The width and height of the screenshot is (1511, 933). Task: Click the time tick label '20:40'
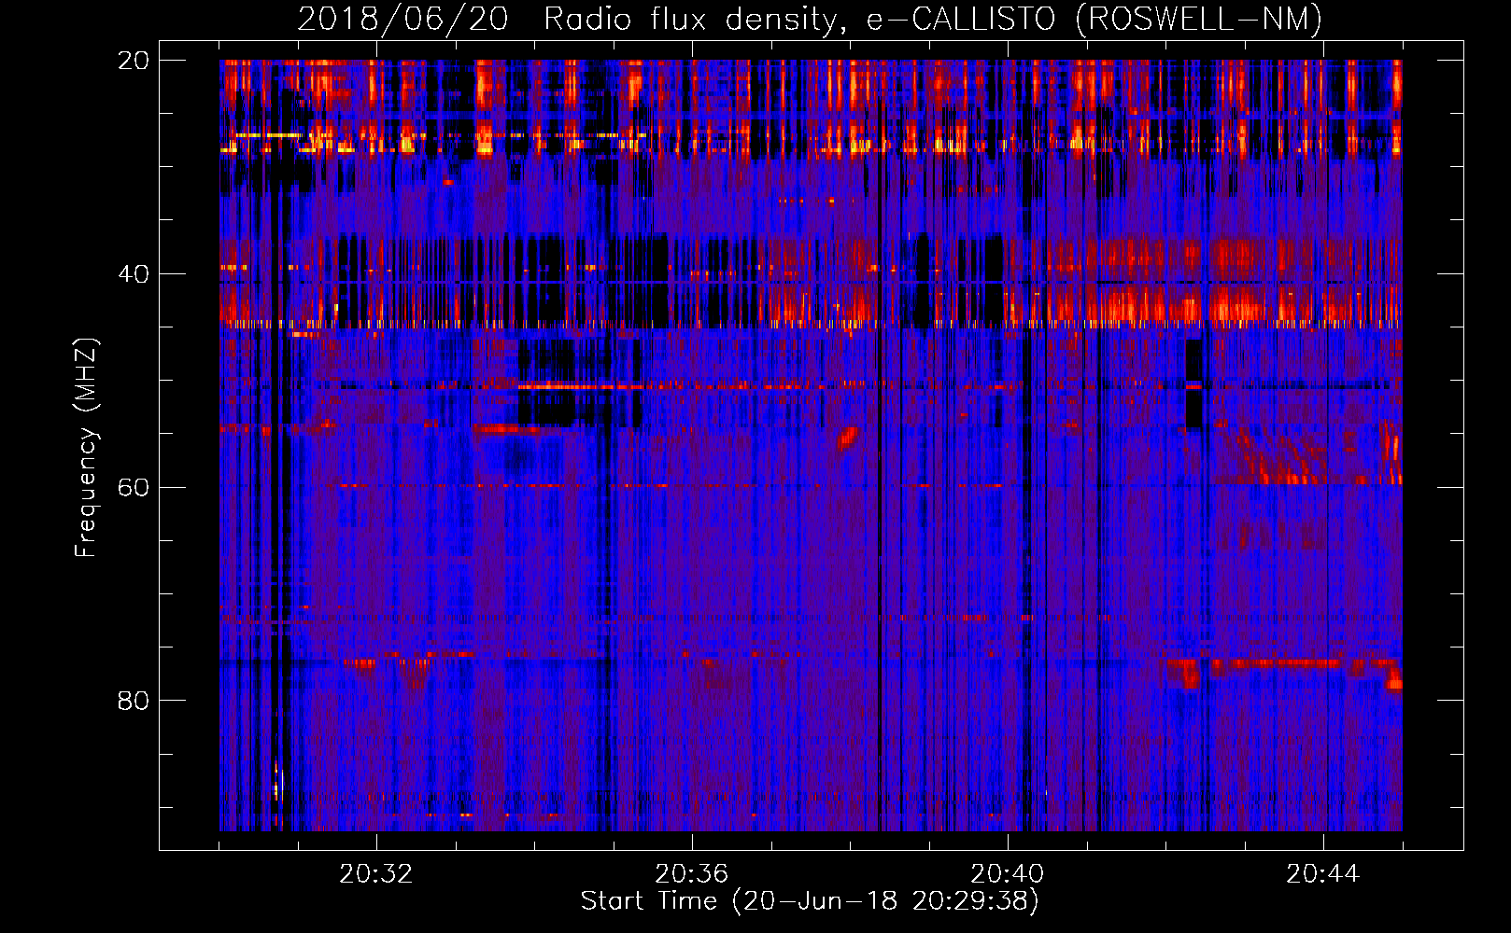click(1008, 874)
